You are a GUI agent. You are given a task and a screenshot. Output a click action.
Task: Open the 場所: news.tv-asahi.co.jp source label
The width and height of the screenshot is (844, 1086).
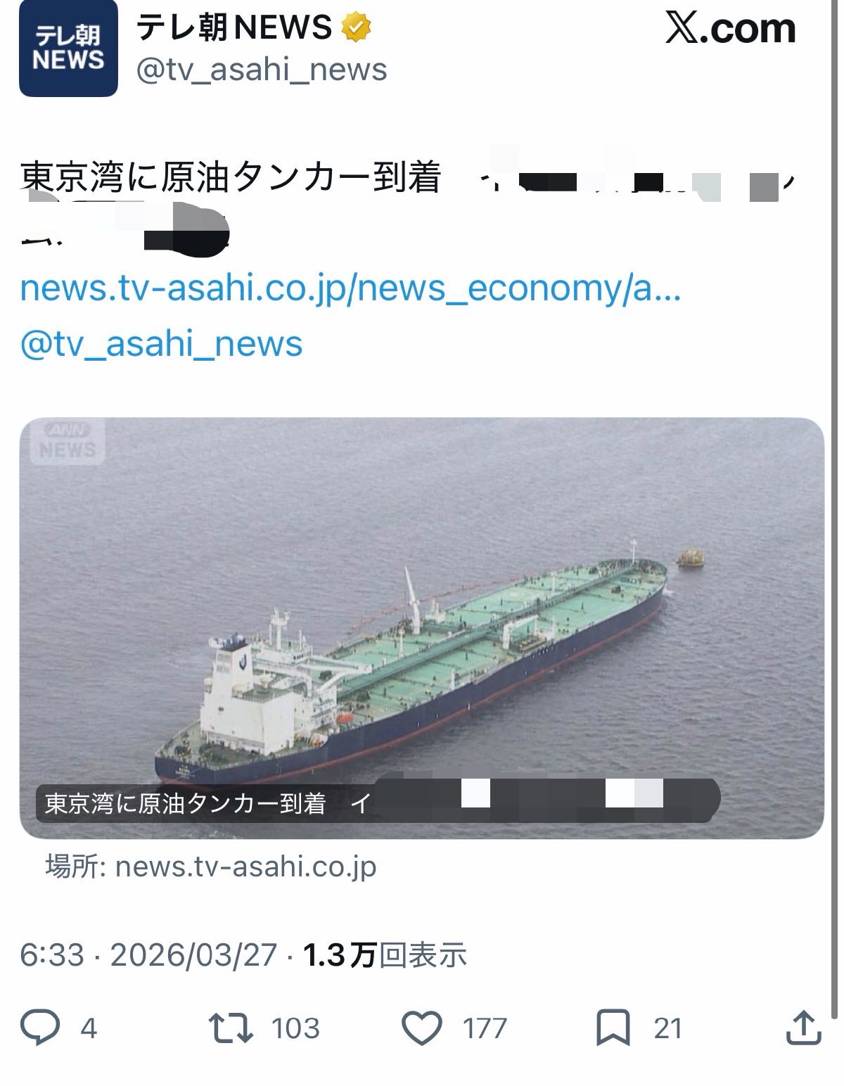pos(211,867)
